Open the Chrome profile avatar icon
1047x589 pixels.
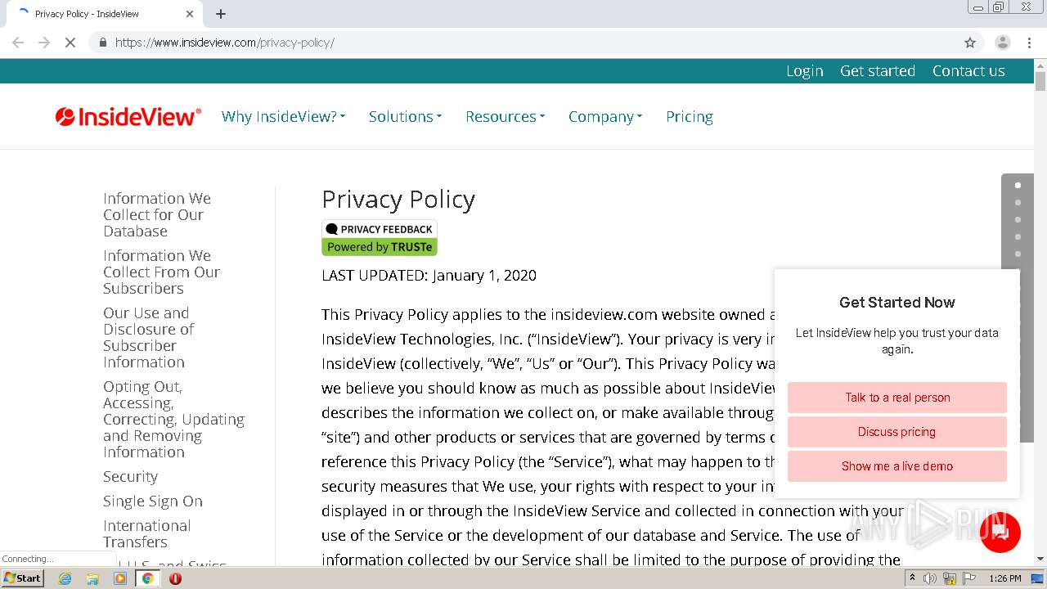[x=1002, y=43]
